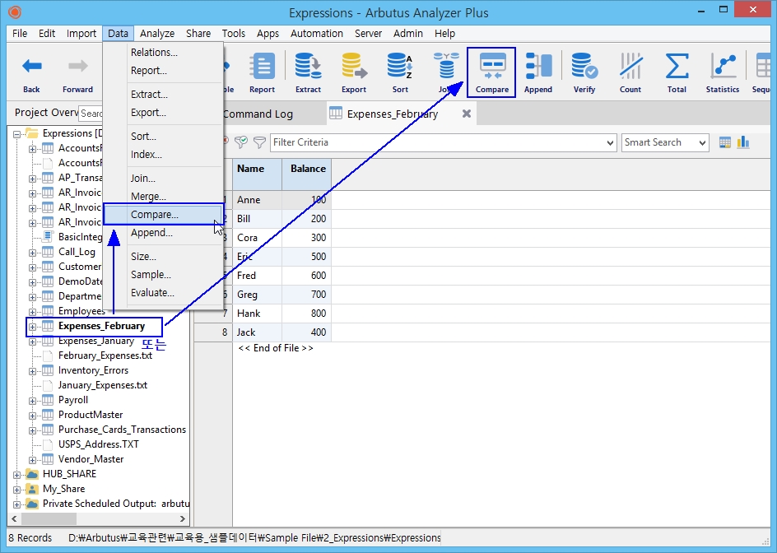Click the Extract toolbar icon
Image resolution: width=777 pixels, height=553 pixels.
308,67
